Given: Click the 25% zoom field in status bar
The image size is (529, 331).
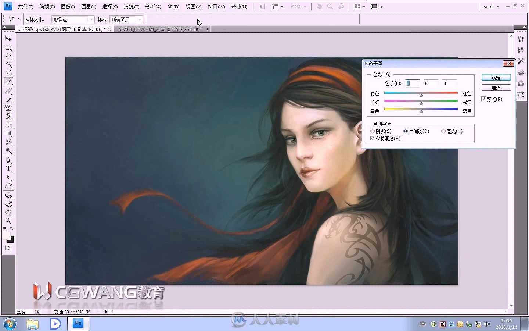Looking at the screenshot, I should 24,312.
